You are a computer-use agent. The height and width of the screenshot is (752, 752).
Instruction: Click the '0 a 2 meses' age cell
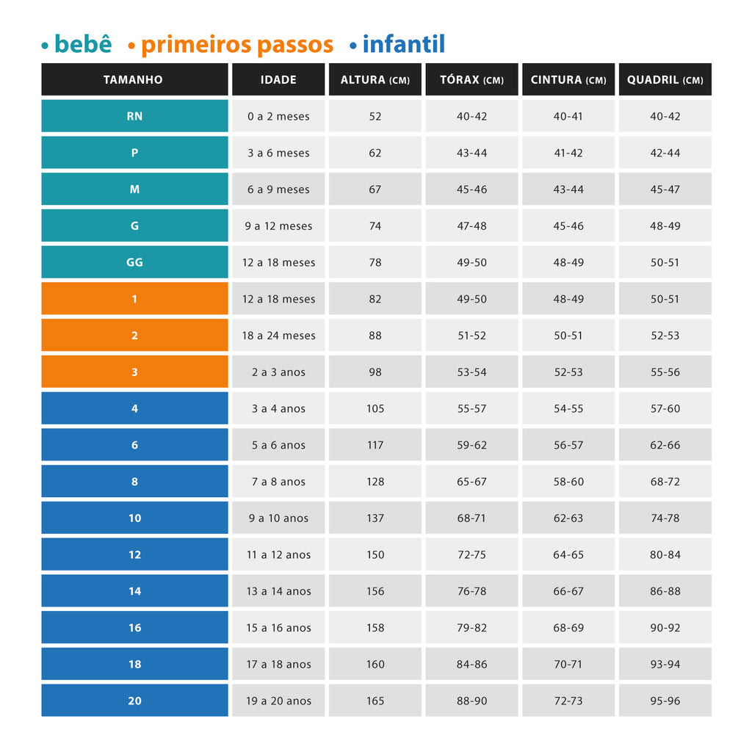[278, 116]
